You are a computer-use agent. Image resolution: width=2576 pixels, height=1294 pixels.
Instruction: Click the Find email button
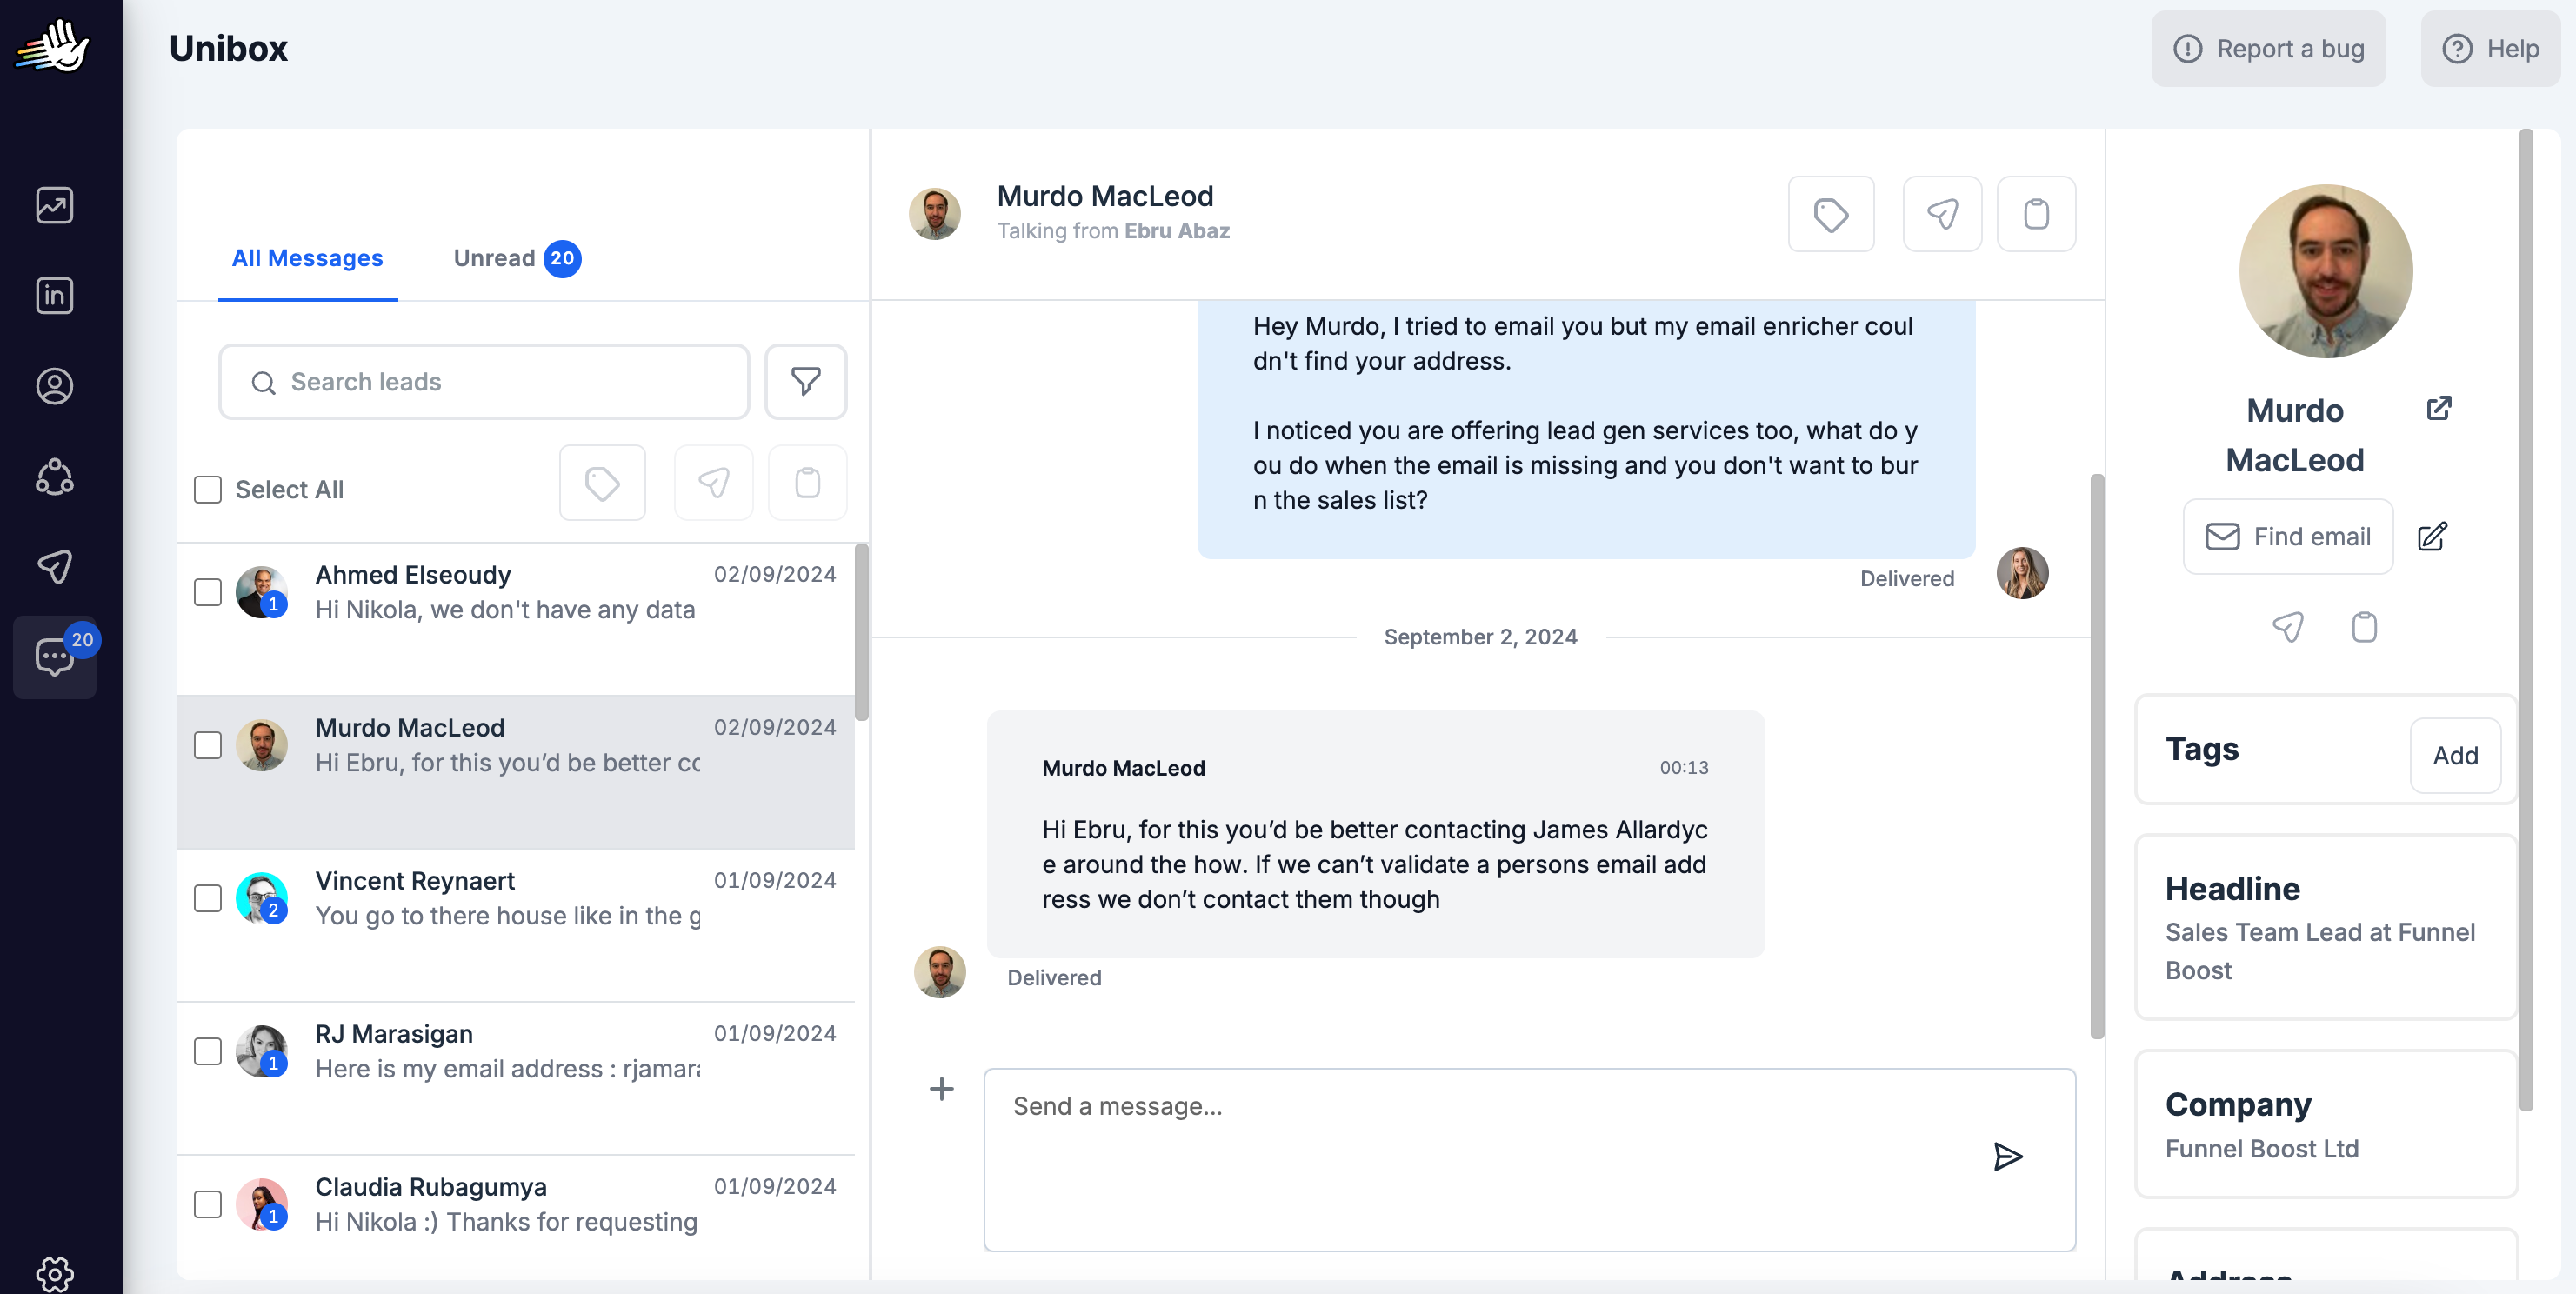2287,536
